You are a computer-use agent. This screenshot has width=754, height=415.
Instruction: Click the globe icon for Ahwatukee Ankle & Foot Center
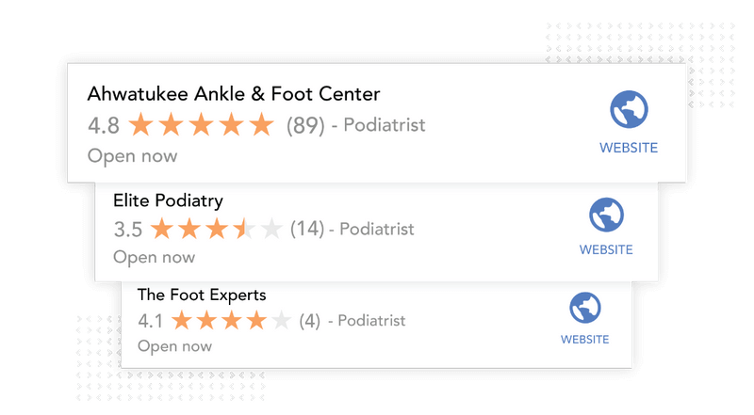[629, 109]
